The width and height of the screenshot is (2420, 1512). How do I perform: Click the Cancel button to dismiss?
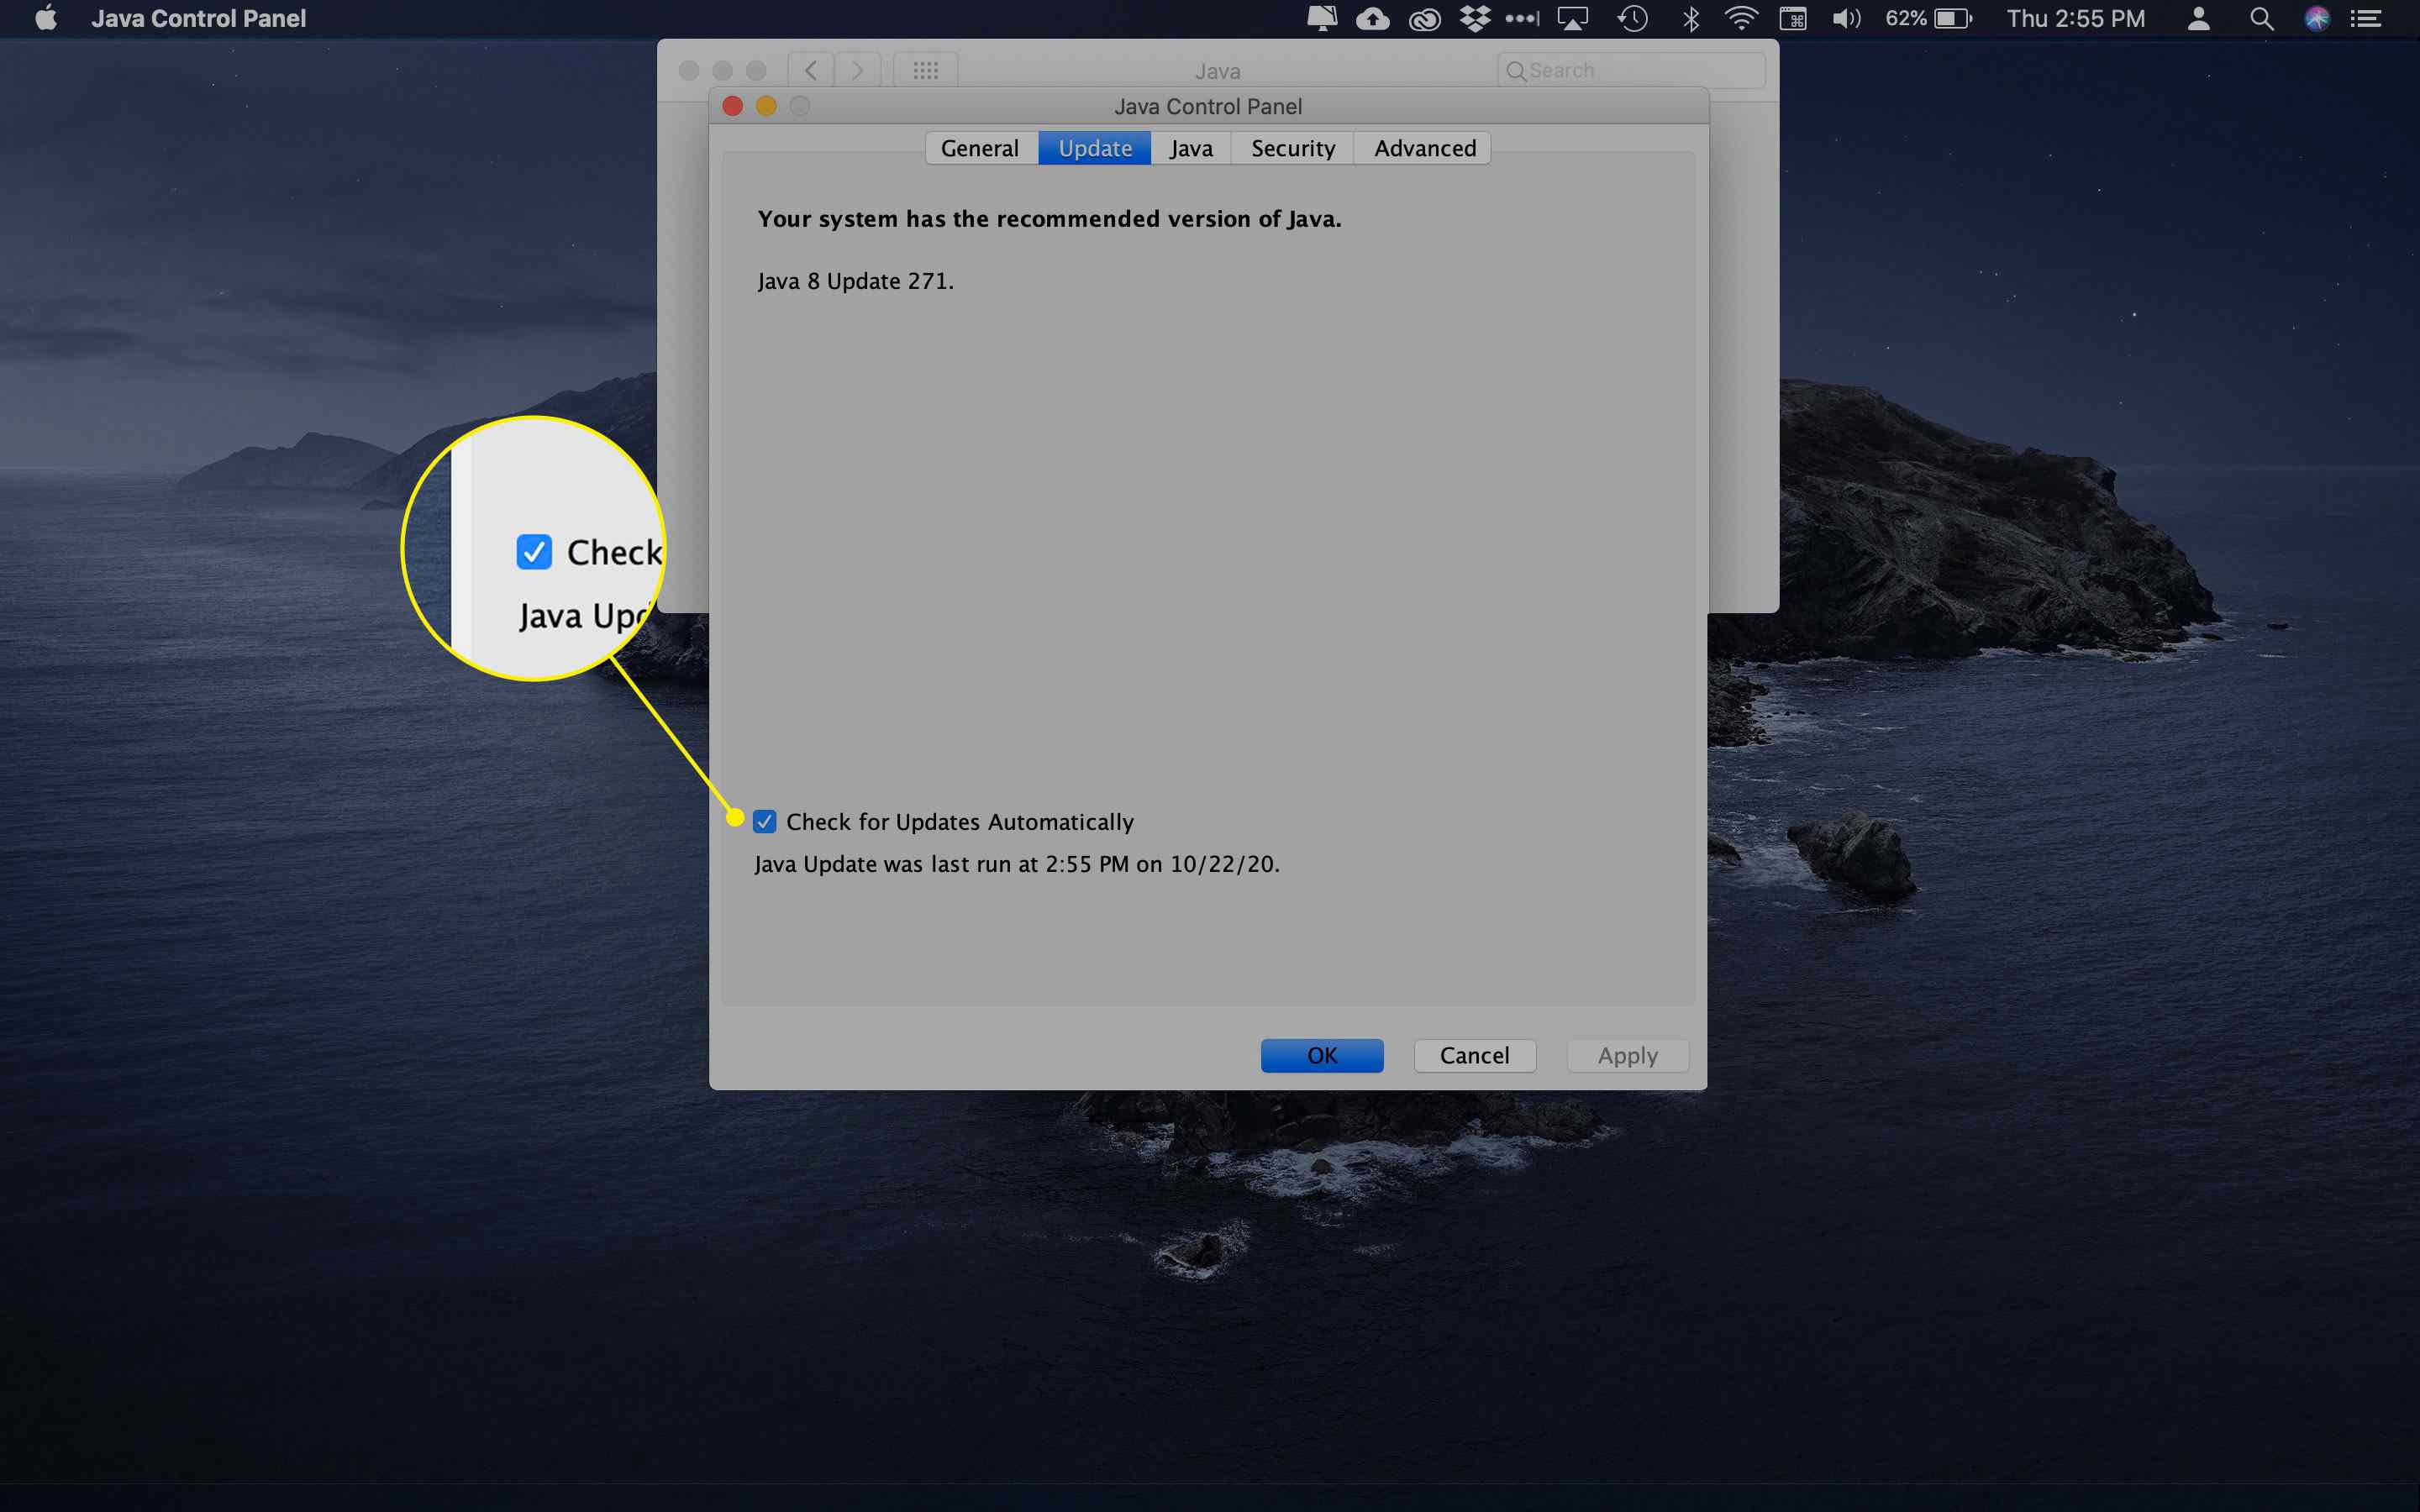(1472, 1054)
